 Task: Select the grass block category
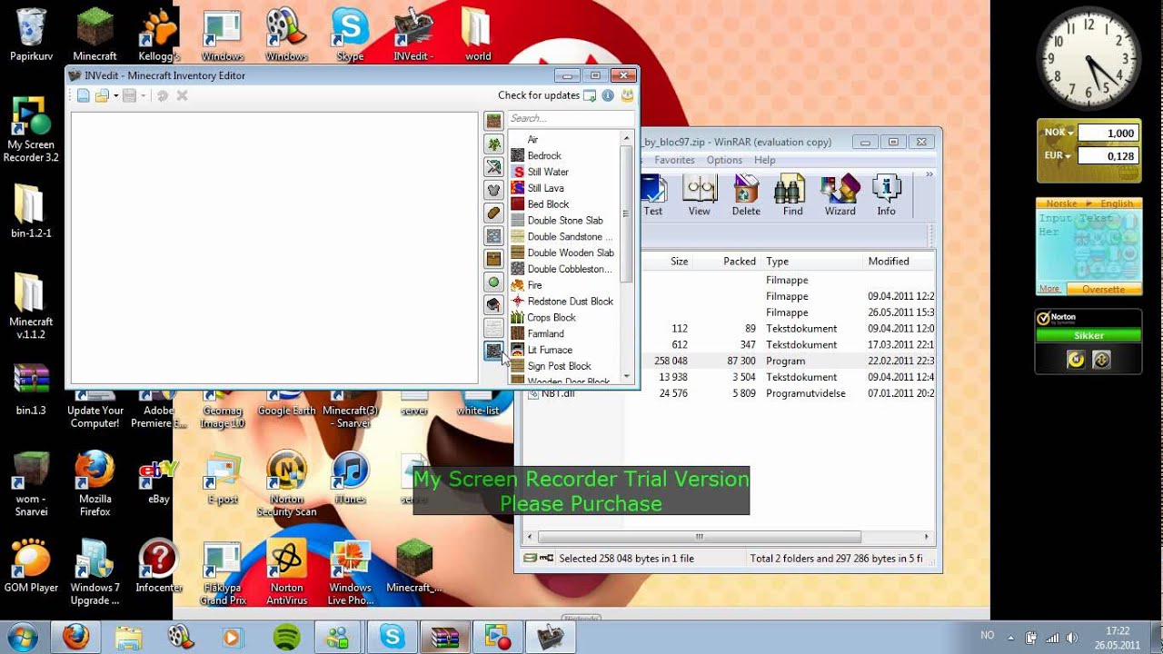tap(493, 121)
